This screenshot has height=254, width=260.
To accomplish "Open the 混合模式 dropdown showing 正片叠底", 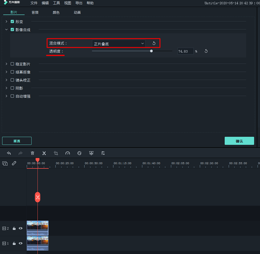I will tap(119, 44).
